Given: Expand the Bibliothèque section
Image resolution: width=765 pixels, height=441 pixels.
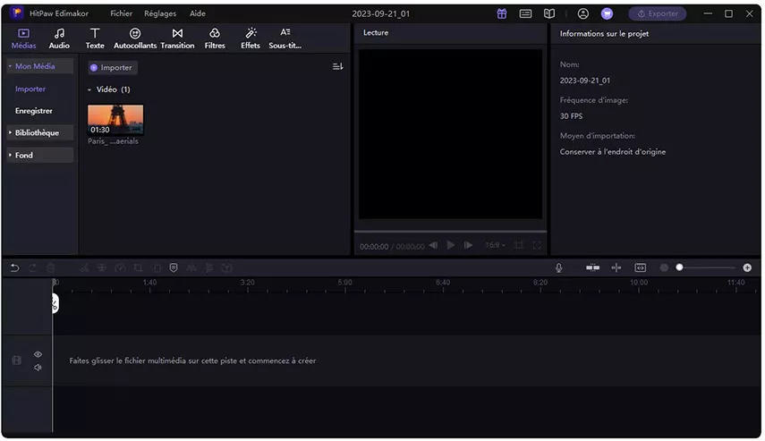Looking at the screenshot, I should 39,132.
